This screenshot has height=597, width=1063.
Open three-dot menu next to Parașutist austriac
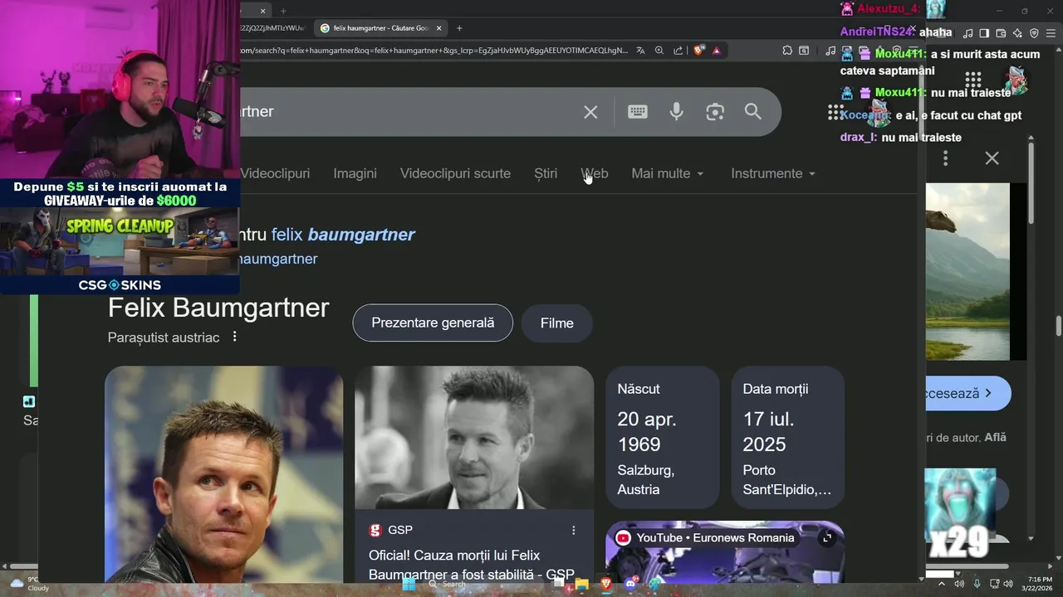pos(235,337)
